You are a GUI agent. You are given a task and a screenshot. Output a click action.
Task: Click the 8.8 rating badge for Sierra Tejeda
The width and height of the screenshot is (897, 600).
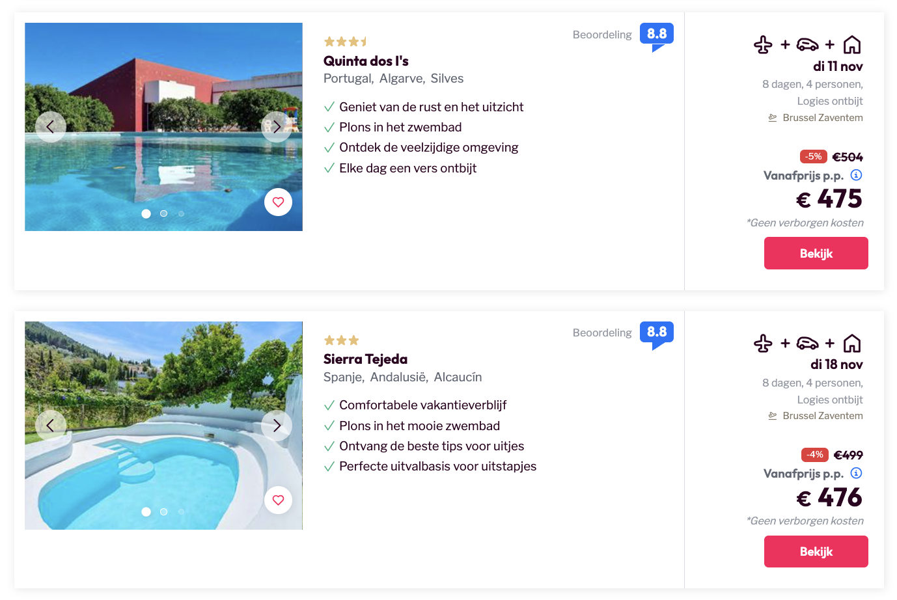656,332
